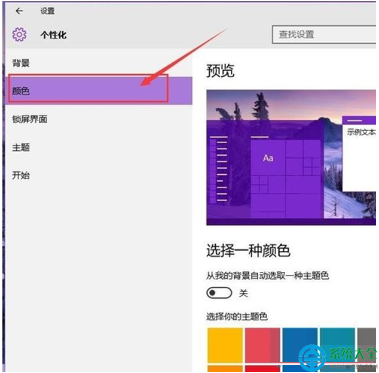Focus the 查找设置 search box
379x373 pixels.
323,35
